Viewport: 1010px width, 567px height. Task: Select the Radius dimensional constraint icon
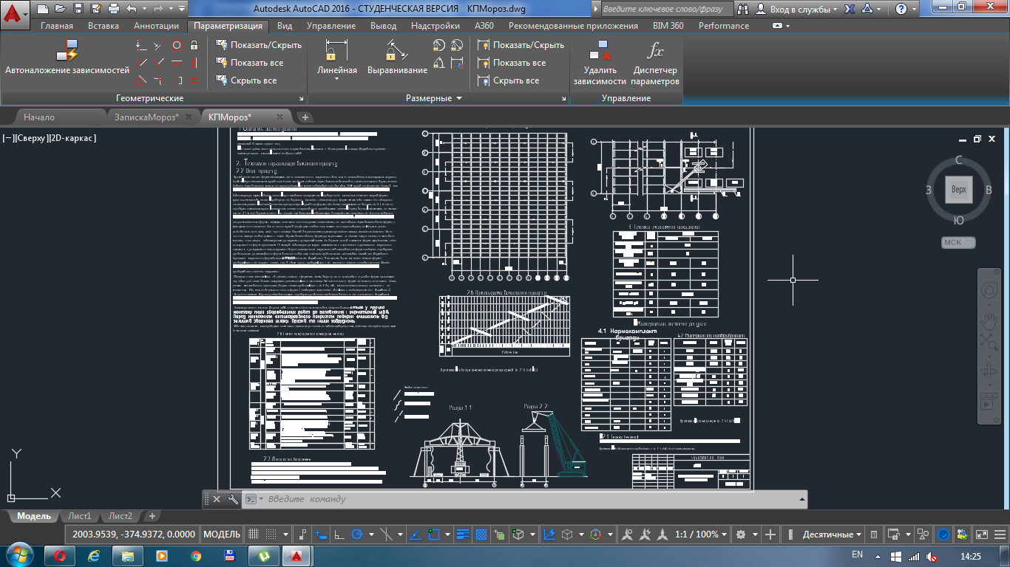click(x=438, y=45)
